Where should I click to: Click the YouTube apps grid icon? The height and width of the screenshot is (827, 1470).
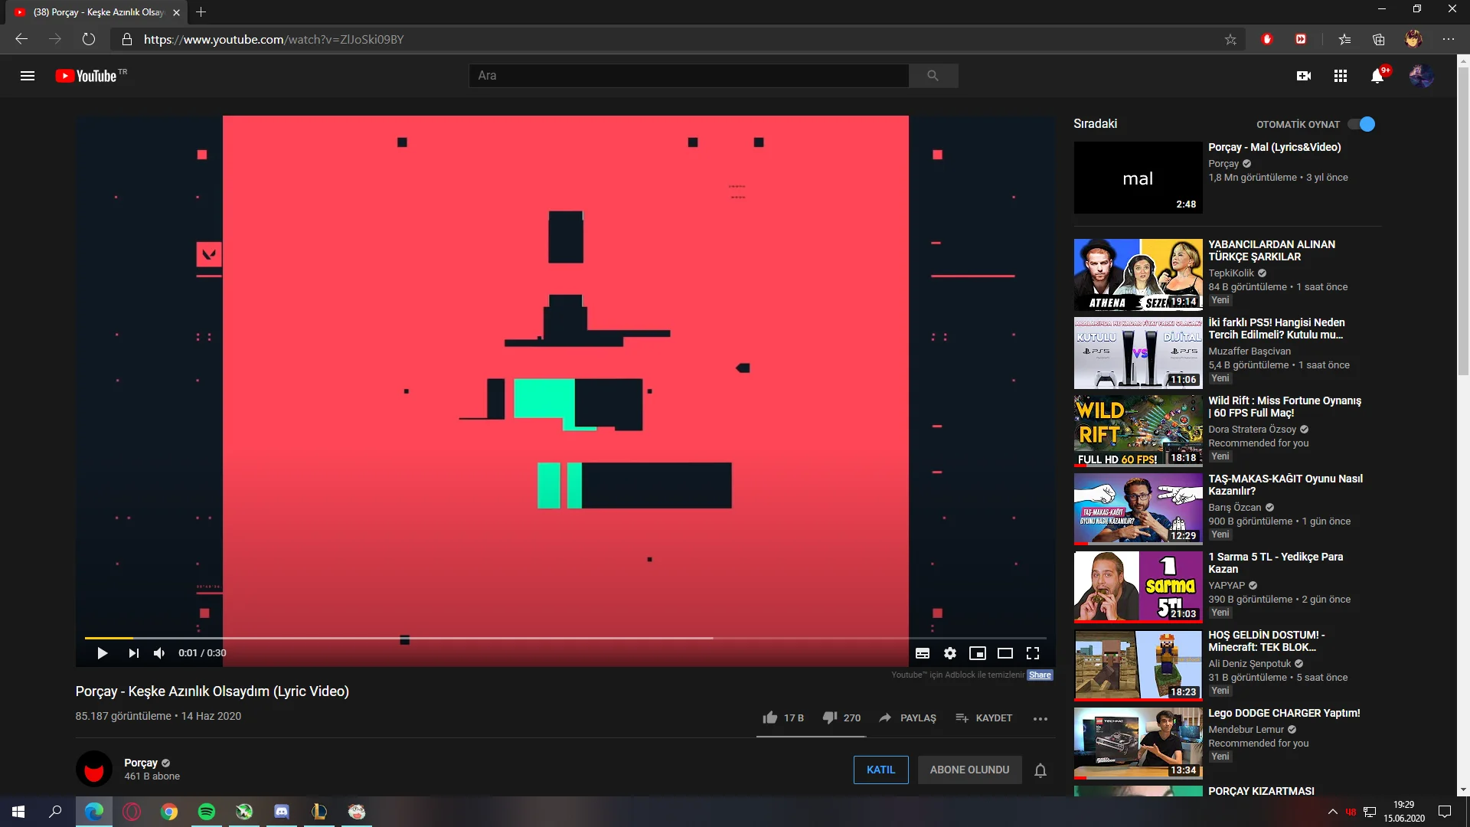coord(1340,76)
